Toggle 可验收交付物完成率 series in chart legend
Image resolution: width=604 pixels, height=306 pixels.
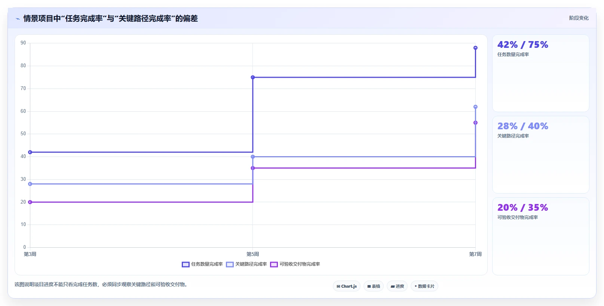coord(295,264)
